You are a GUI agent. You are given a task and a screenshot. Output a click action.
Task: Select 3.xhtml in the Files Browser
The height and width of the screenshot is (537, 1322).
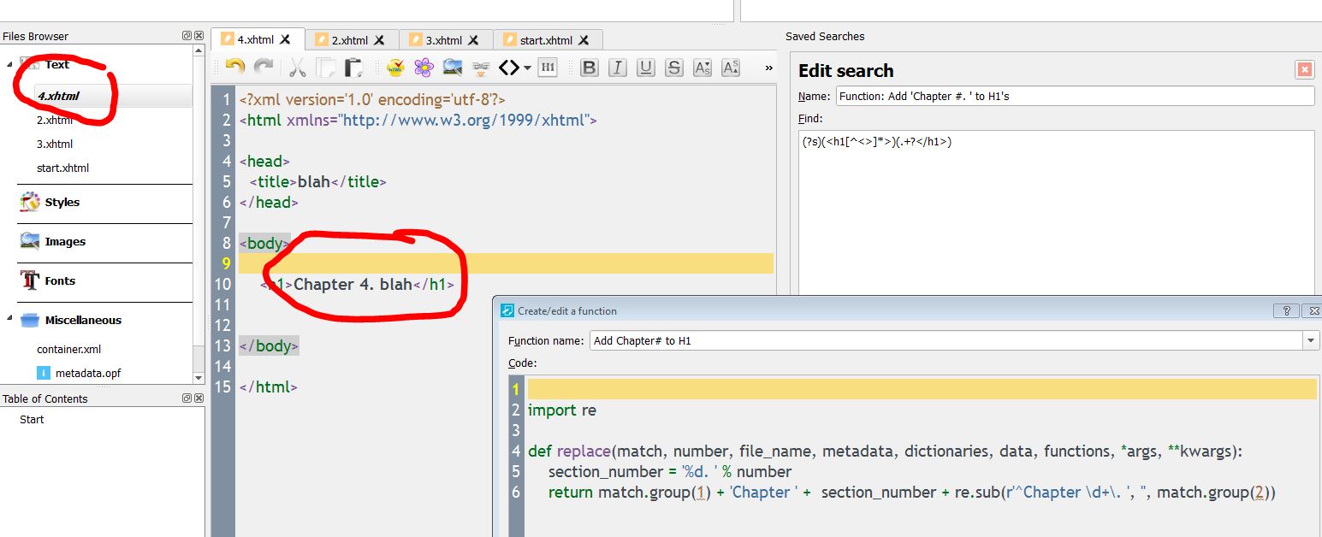(x=55, y=144)
